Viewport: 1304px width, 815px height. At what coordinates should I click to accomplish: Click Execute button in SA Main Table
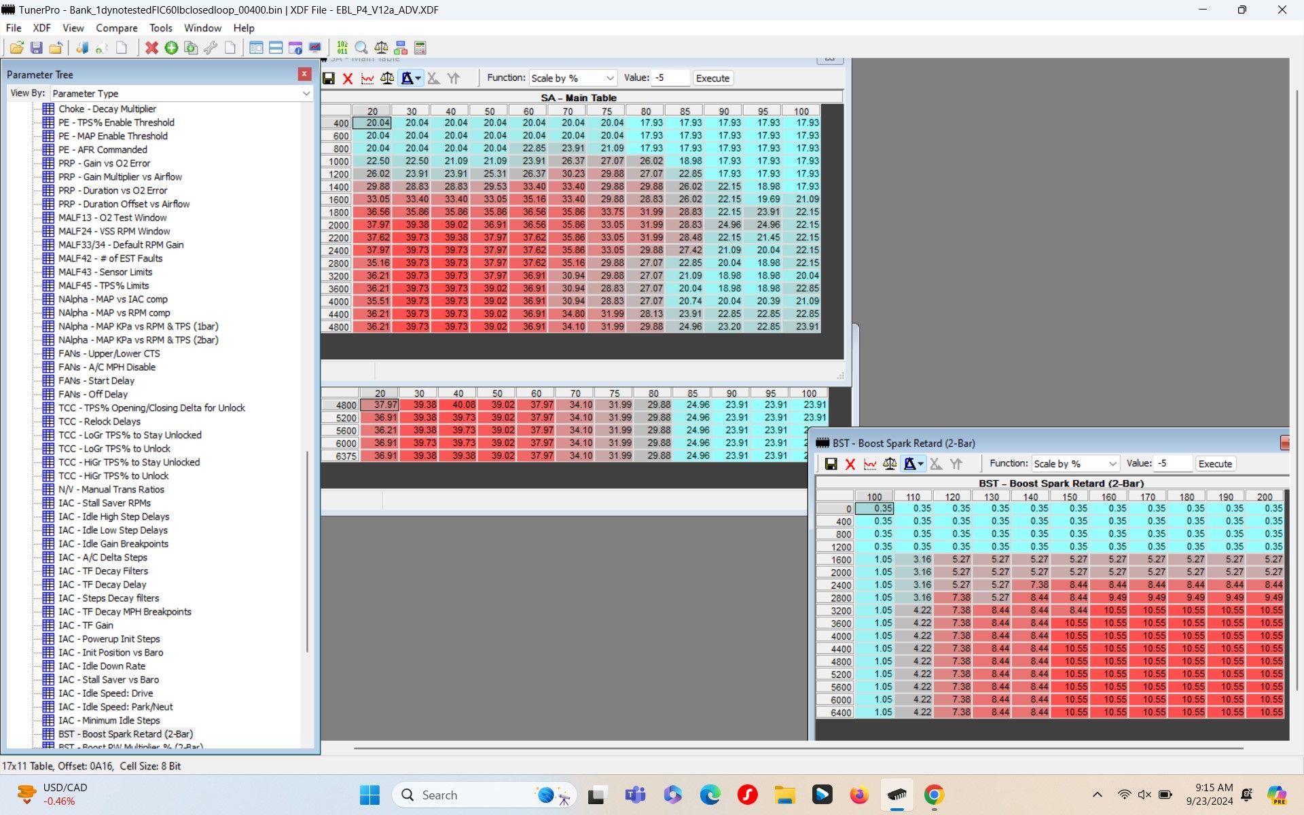coord(712,78)
